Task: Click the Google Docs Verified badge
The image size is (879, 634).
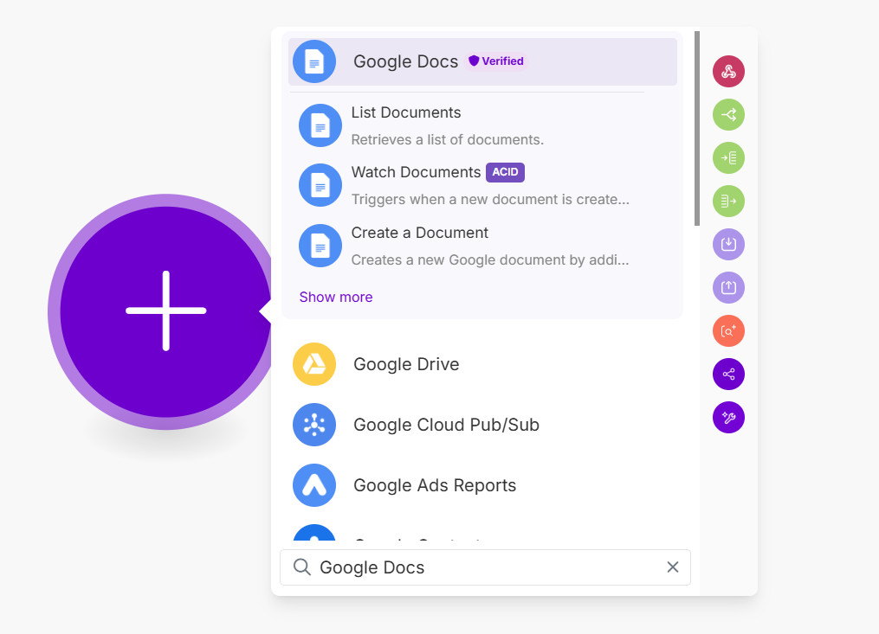Action: (496, 61)
